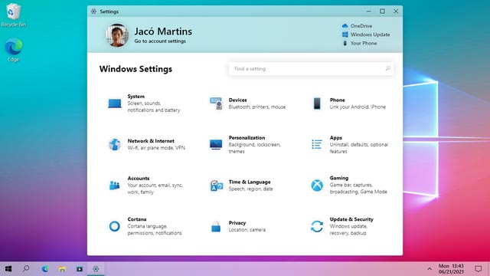Open the Privacy lock icon
Screen dimensions: 490x276
tap(216, 226)
